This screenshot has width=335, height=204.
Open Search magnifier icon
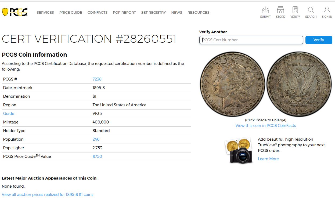pos(311,10)
